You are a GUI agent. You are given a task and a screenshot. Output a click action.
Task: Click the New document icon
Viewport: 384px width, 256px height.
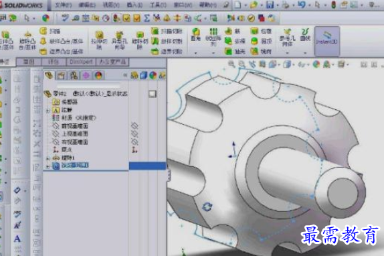237,5
